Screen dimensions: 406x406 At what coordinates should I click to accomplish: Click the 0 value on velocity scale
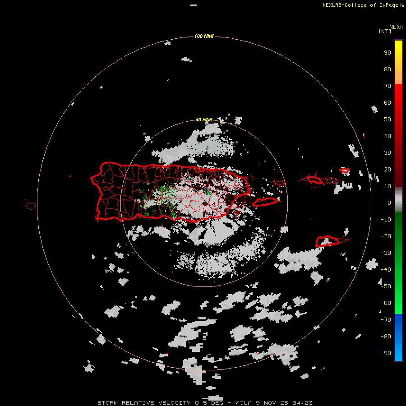(389, 203)
